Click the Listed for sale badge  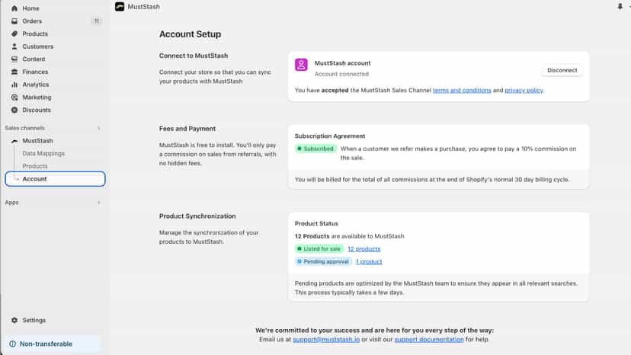pos(319,249)
